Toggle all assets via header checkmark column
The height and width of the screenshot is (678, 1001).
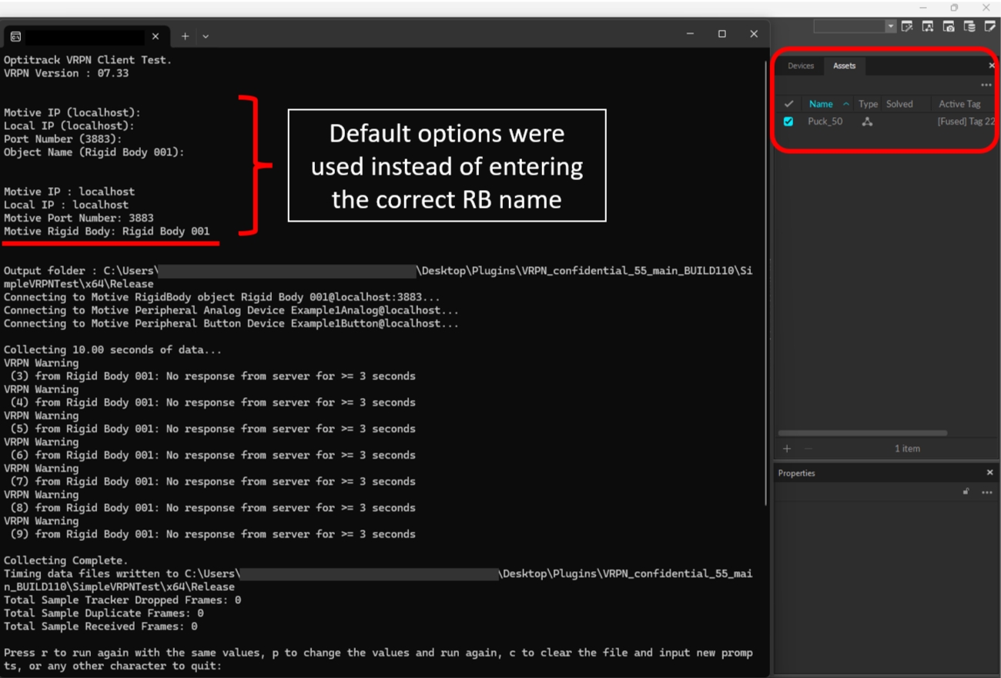[x=788, y=104]
